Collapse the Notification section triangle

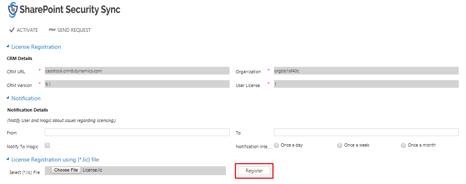click(7, 98)
